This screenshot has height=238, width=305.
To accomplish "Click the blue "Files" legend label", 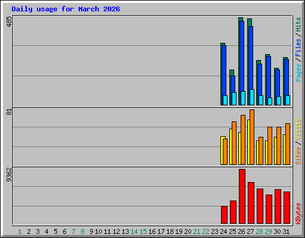I will (x=298, y=48).
